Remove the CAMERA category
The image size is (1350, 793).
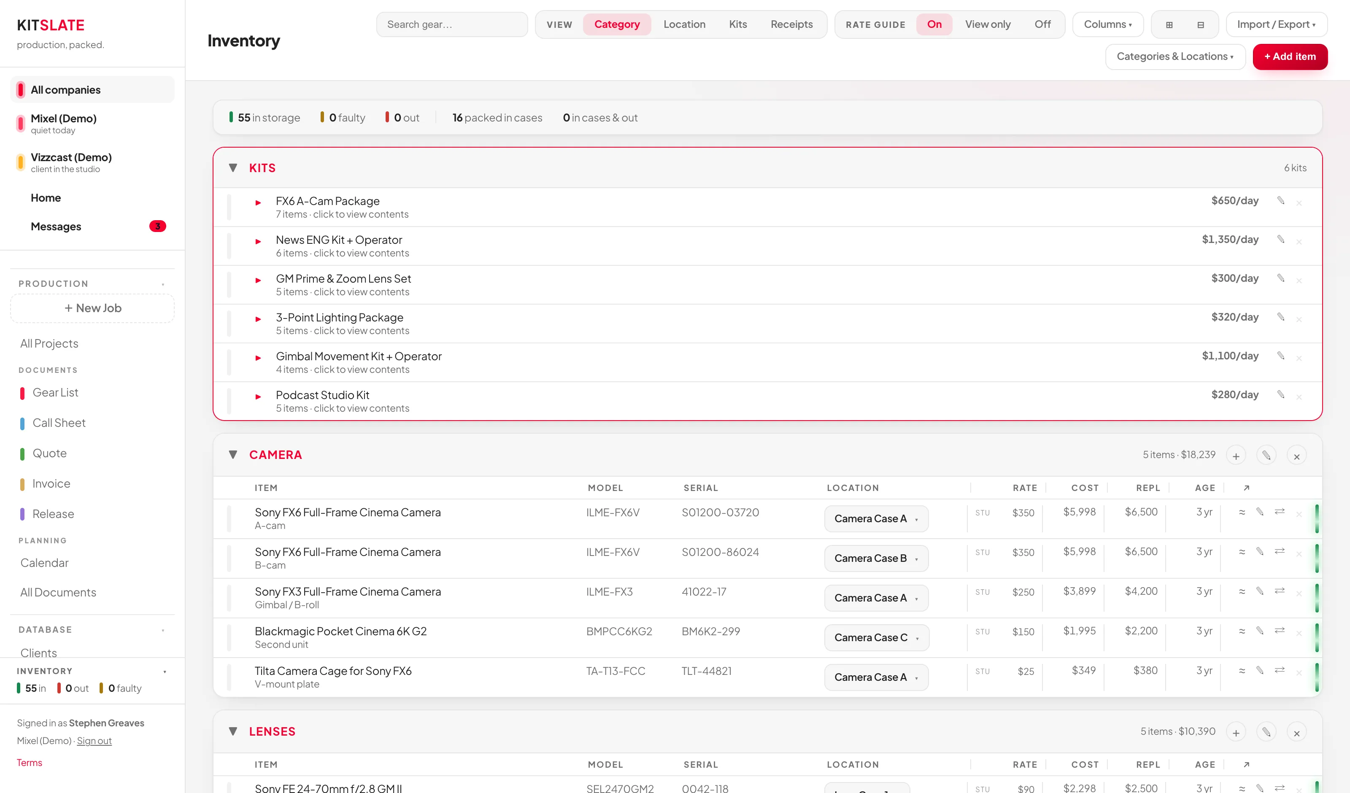1296,456
